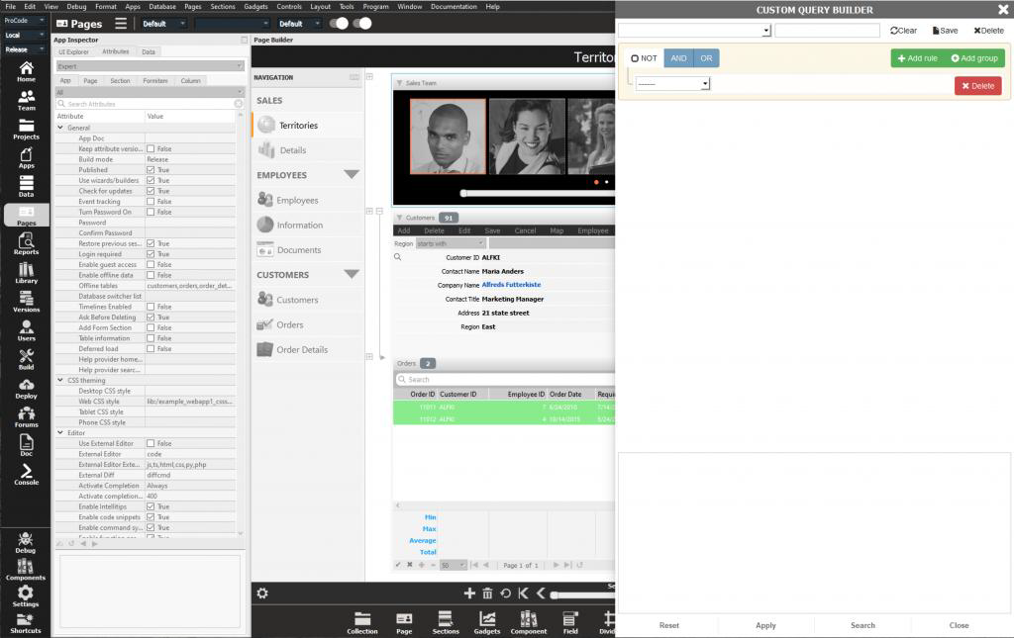Enable the Event tracking checkbox
The image size is (1014, 638).
tap(151, 202)
